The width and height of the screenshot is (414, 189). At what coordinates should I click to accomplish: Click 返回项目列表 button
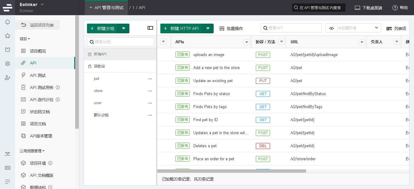(x=38, y=25)
